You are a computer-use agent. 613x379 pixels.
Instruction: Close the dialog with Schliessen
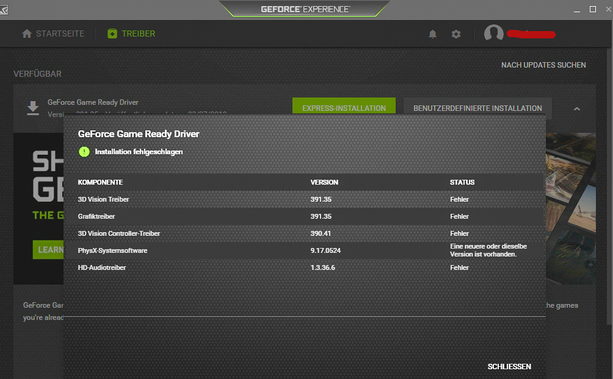point(509,367)
